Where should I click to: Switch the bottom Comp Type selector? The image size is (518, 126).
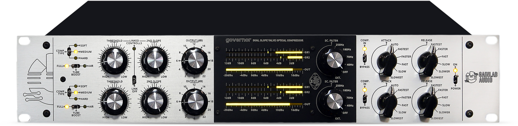click(x=69, y=93)
